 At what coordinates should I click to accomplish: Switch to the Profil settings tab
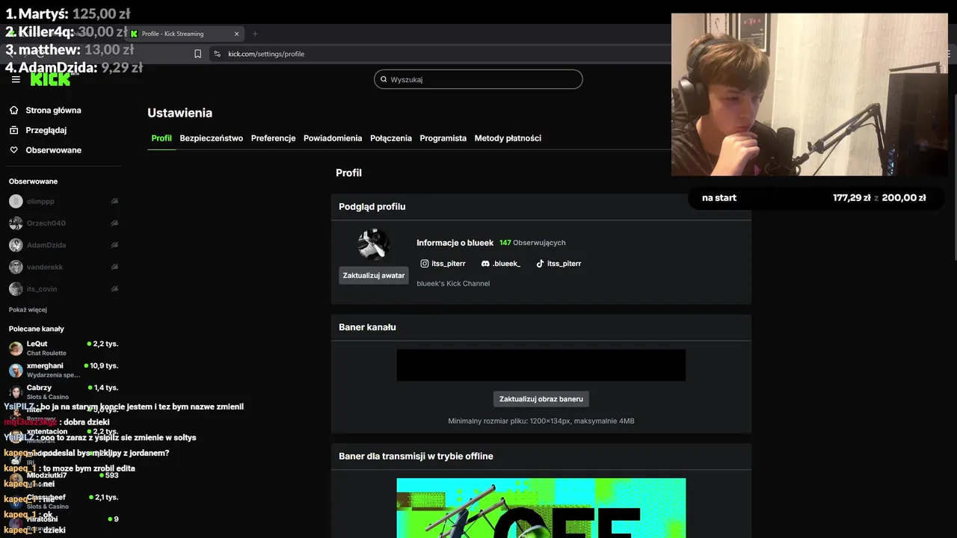[x=161, y=138]
